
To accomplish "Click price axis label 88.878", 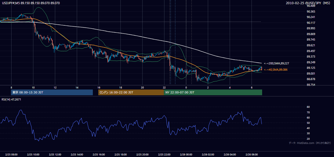I will point(311,79).
